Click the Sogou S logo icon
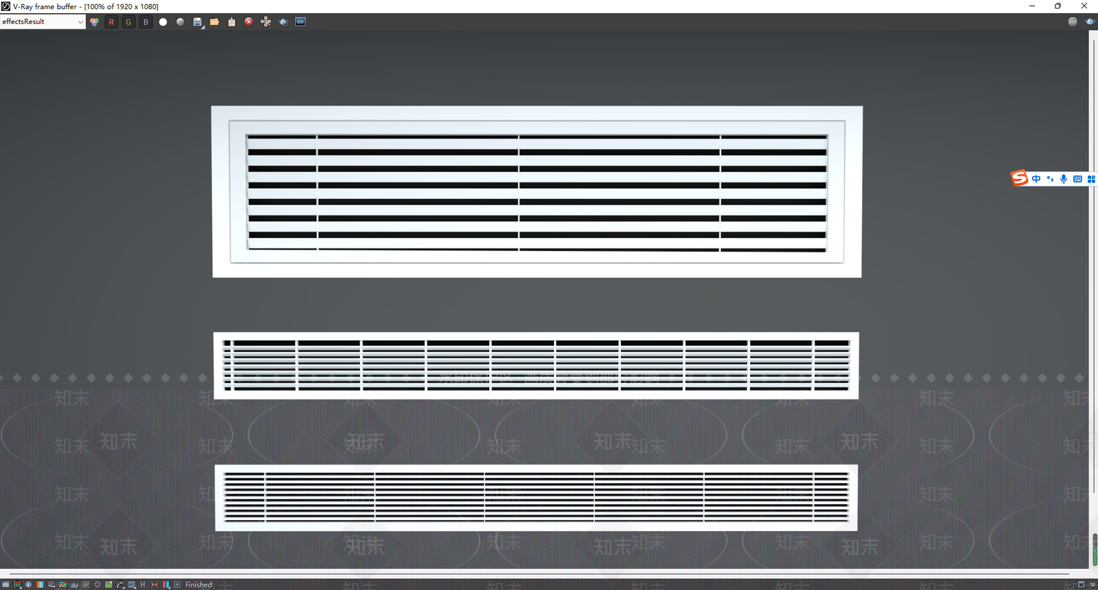Viewport: 1098px width, 590px height. [1020, 178]
